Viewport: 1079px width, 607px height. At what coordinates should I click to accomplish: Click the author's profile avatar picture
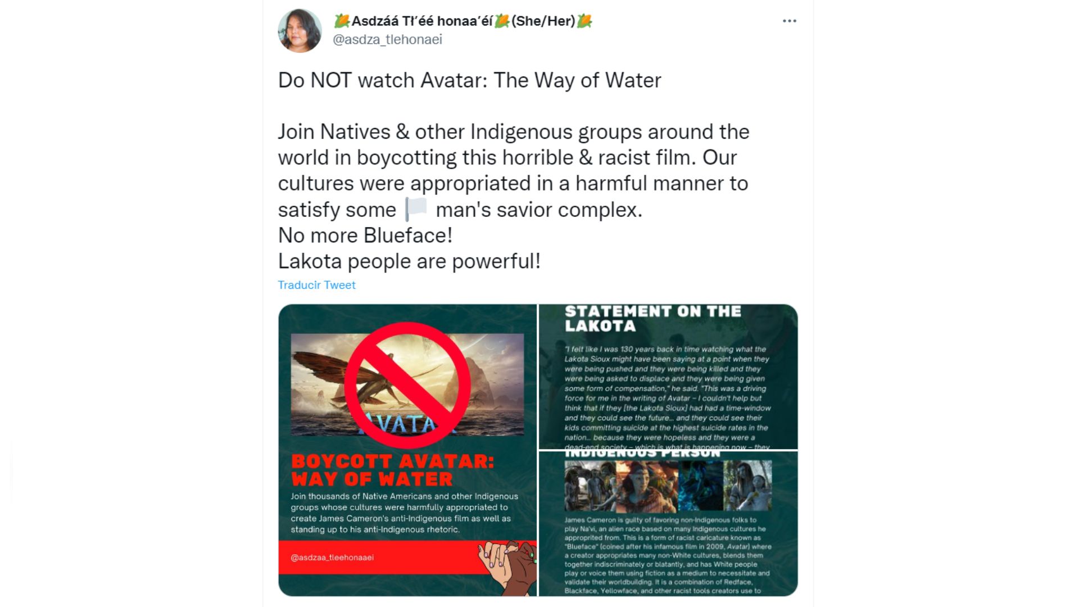(300, 30)
